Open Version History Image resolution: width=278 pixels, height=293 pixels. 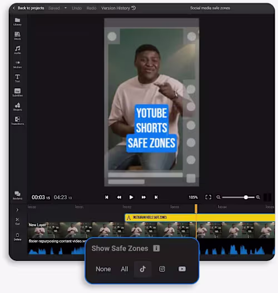tap(118, 8)
